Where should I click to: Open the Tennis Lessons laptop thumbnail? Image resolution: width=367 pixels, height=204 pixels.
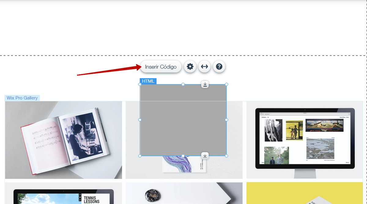click(64, 193)
